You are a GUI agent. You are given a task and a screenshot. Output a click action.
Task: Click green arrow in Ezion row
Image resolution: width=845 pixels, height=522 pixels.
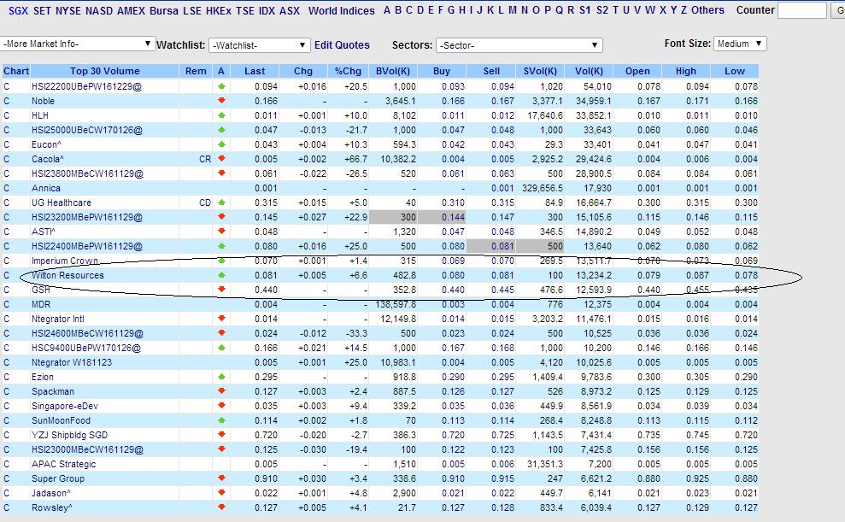(221, 377)
